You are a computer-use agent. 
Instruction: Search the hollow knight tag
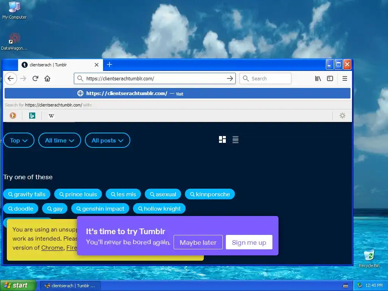tap(160, 209)
